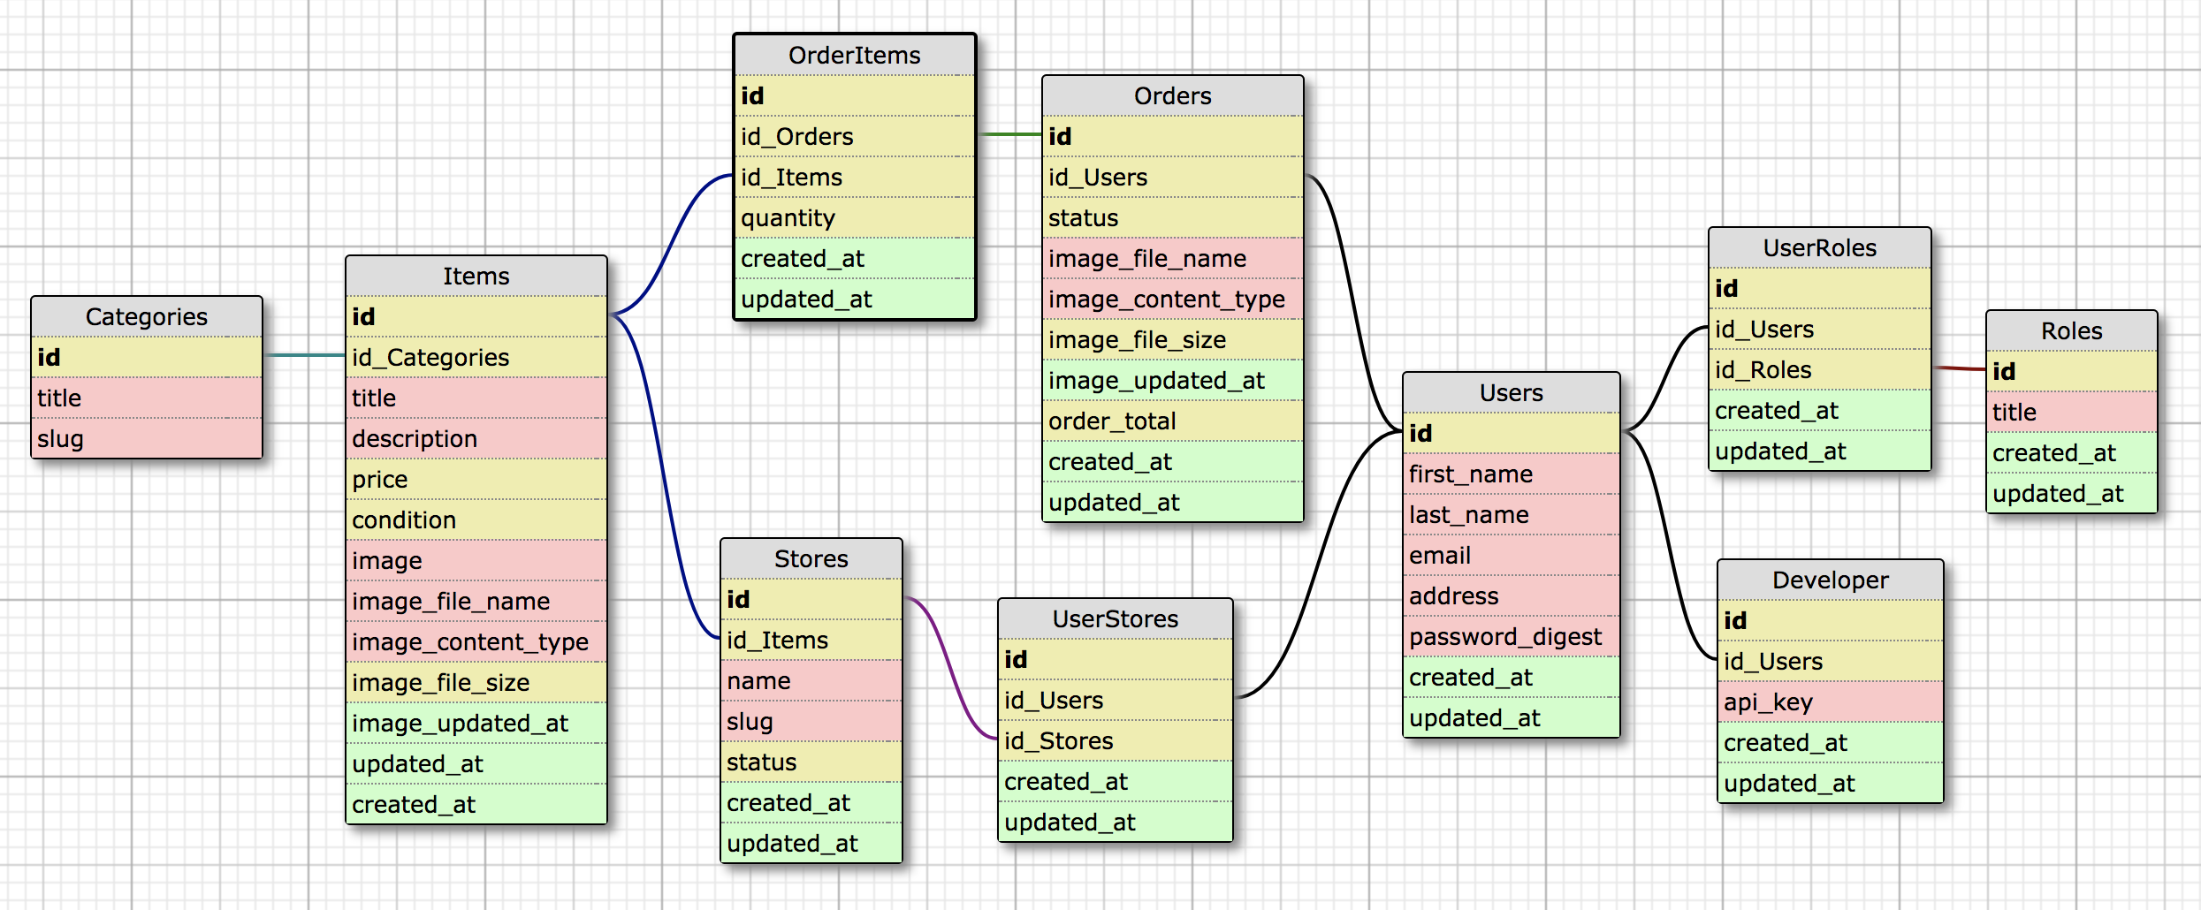Screen dimensions: 2201x910
Task: Click created_at in the UserRoles table
Action: click(x=1820, y=410)
